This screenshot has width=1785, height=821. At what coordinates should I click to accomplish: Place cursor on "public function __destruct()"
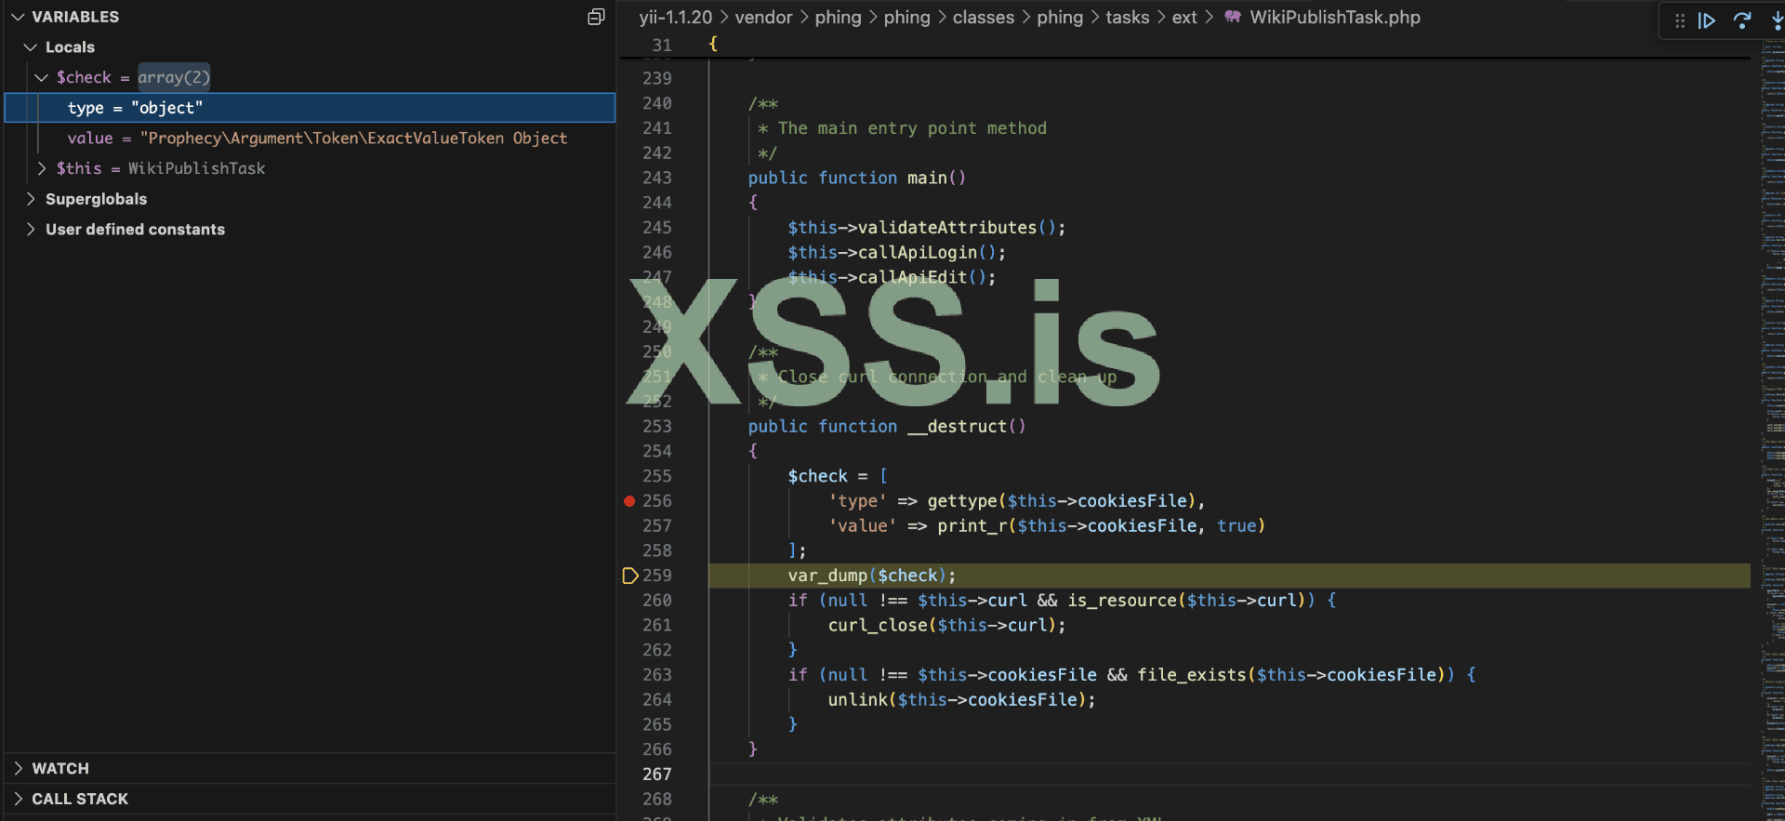pos(887,426)
